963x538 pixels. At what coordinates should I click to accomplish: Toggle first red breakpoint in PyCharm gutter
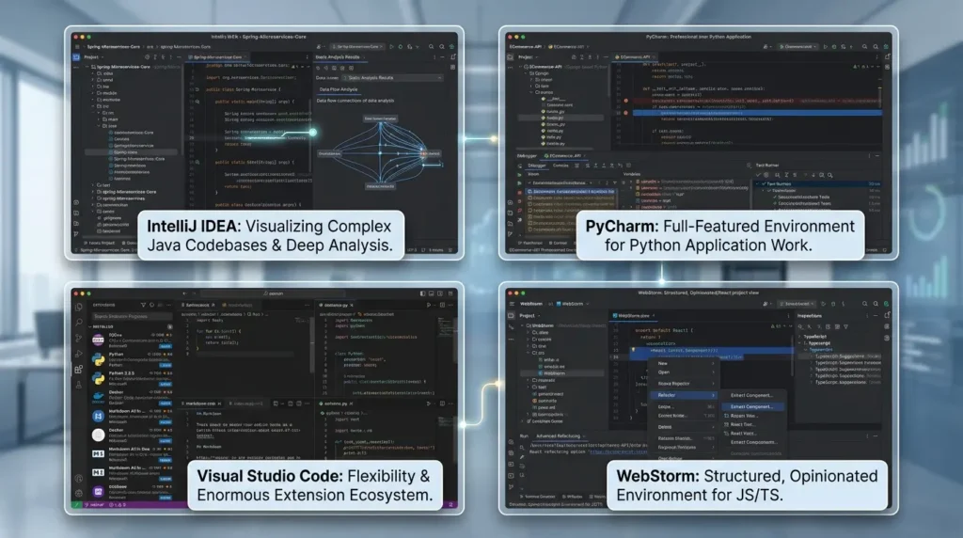625,101
